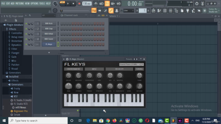Toggle the step editing arrow icon
This screenshot has height=124, width=221.
pos(99,11)
